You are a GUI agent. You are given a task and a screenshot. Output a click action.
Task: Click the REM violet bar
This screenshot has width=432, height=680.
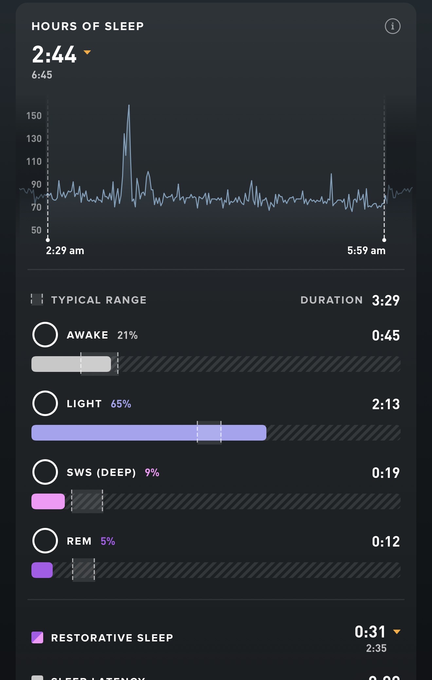click(x=42, y=570)
